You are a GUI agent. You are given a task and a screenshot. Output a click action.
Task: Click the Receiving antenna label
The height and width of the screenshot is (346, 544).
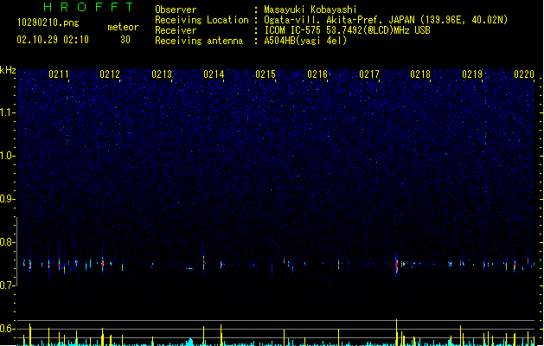point(199,41)
